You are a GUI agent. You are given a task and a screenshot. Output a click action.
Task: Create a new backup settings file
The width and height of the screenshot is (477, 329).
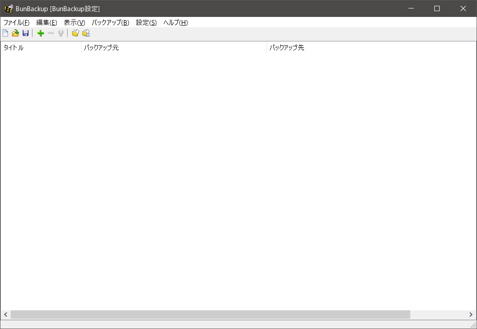(5, 32)
